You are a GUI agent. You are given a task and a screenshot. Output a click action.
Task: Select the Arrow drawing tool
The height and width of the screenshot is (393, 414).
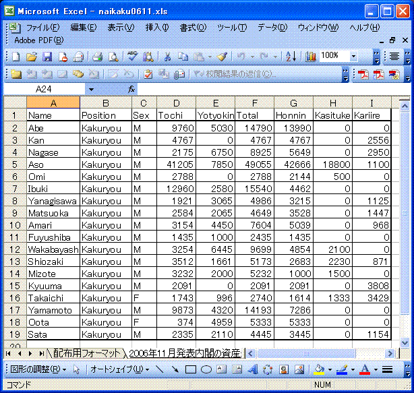[175, 369]
